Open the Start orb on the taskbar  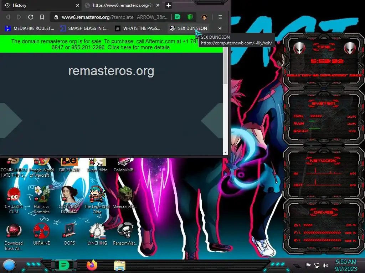pyautogui.click(x=9, y=266)
